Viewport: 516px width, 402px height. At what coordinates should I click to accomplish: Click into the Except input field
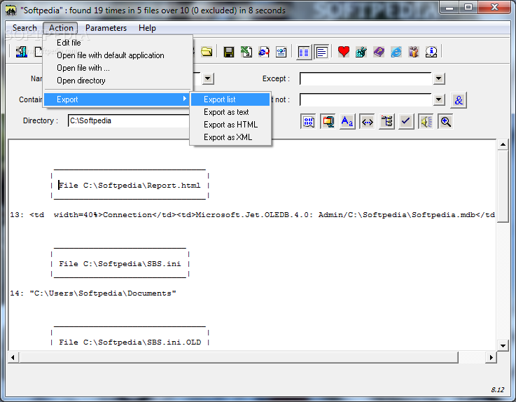(x=365, y=78)
